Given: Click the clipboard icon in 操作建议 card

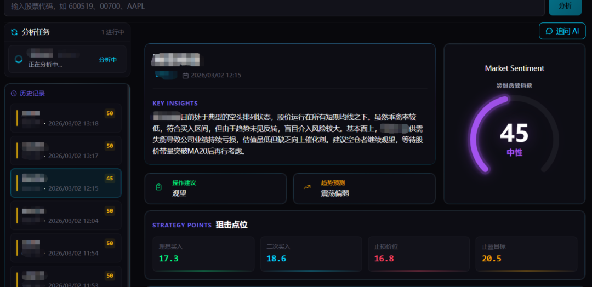Looking at the screenshot, I should (x=158, y=187).
